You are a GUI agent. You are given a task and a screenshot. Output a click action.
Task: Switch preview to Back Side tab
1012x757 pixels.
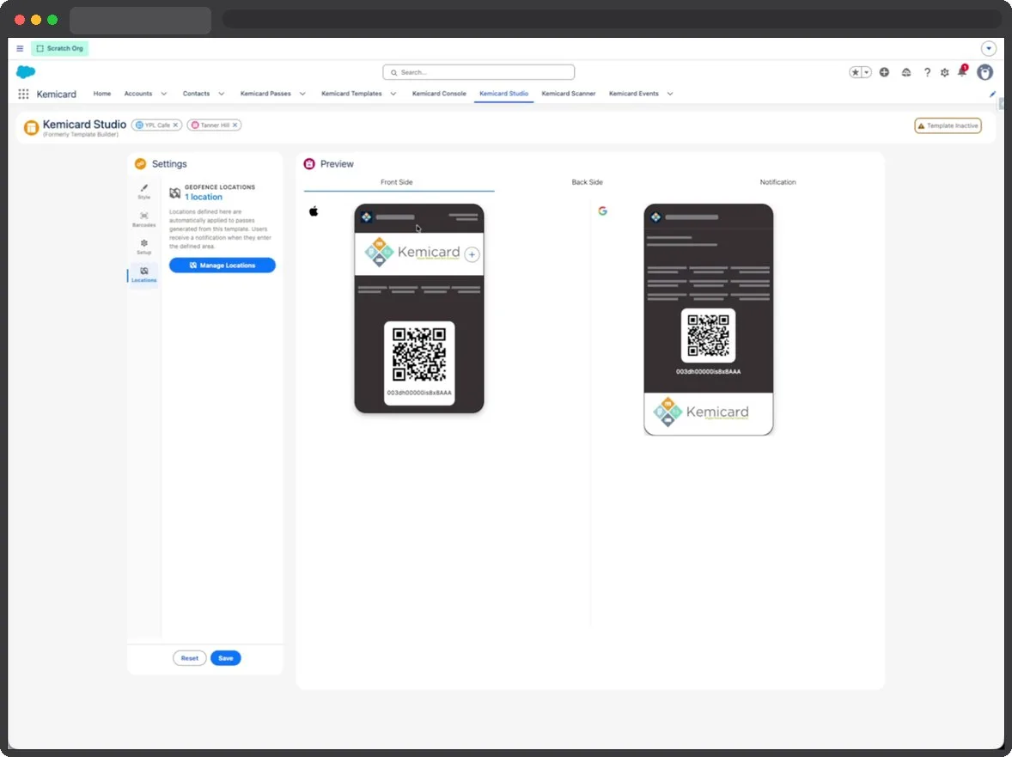[x=588, y=183]
